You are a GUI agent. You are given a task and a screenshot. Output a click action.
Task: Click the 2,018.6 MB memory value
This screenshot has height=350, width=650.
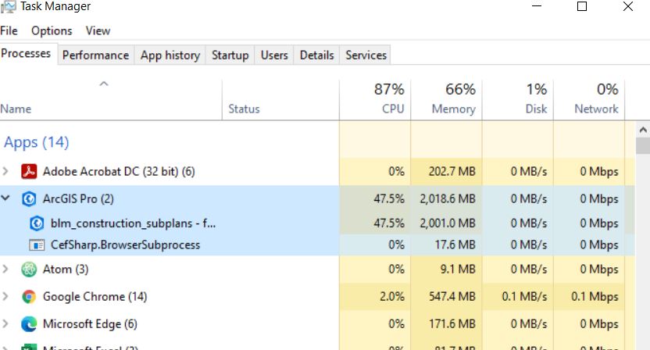point(448,199)
